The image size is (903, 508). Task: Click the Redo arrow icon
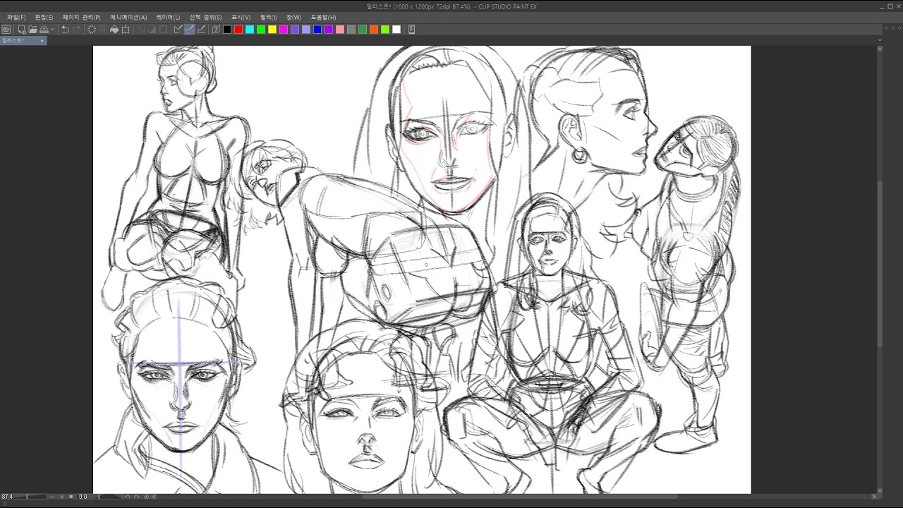[76, 30]
